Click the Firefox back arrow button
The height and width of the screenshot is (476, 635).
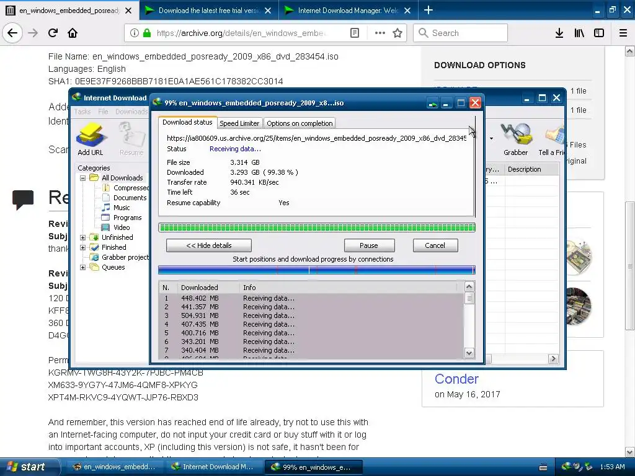12,33
